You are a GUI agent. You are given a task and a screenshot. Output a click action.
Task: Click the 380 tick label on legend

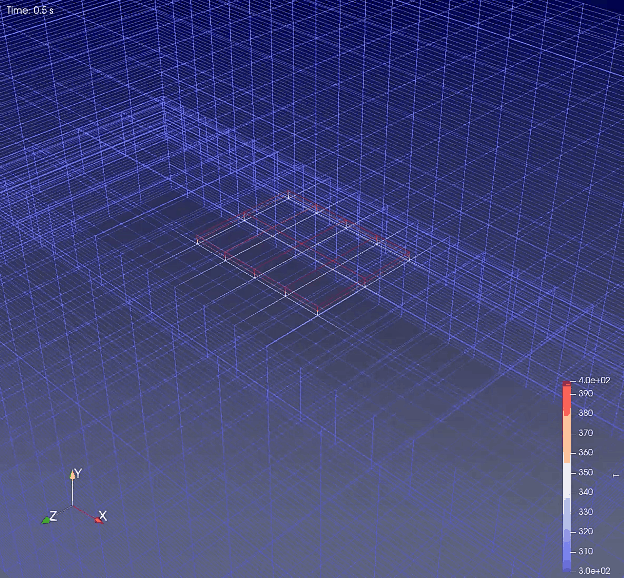(586, 413)
